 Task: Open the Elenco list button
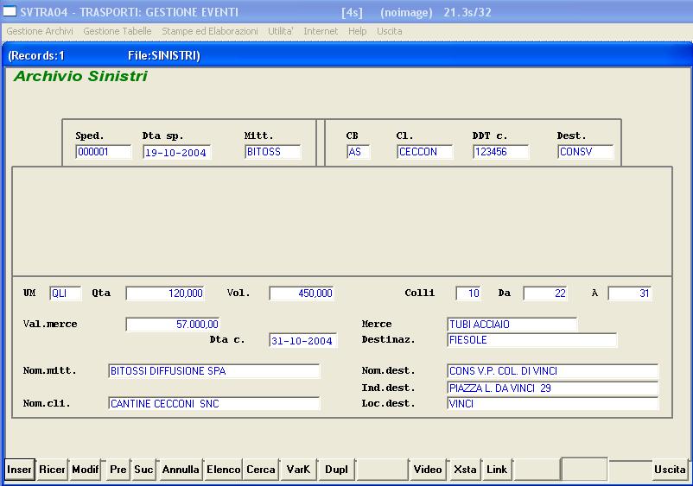[223, 470]
